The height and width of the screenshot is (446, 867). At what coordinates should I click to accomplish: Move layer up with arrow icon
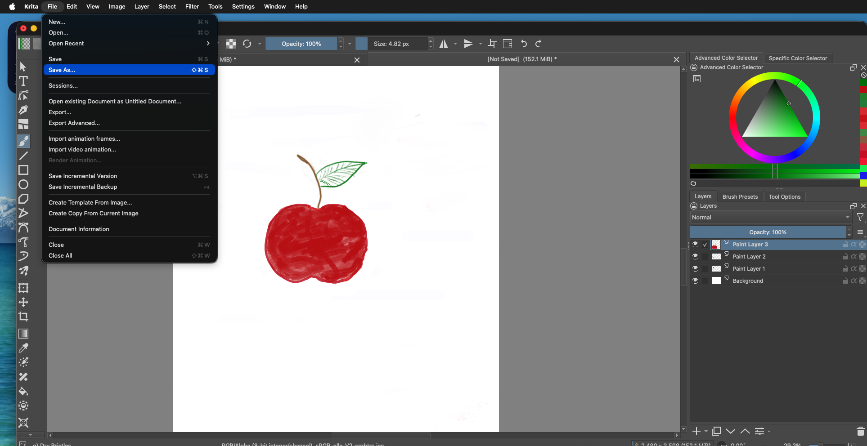point(745,431)
